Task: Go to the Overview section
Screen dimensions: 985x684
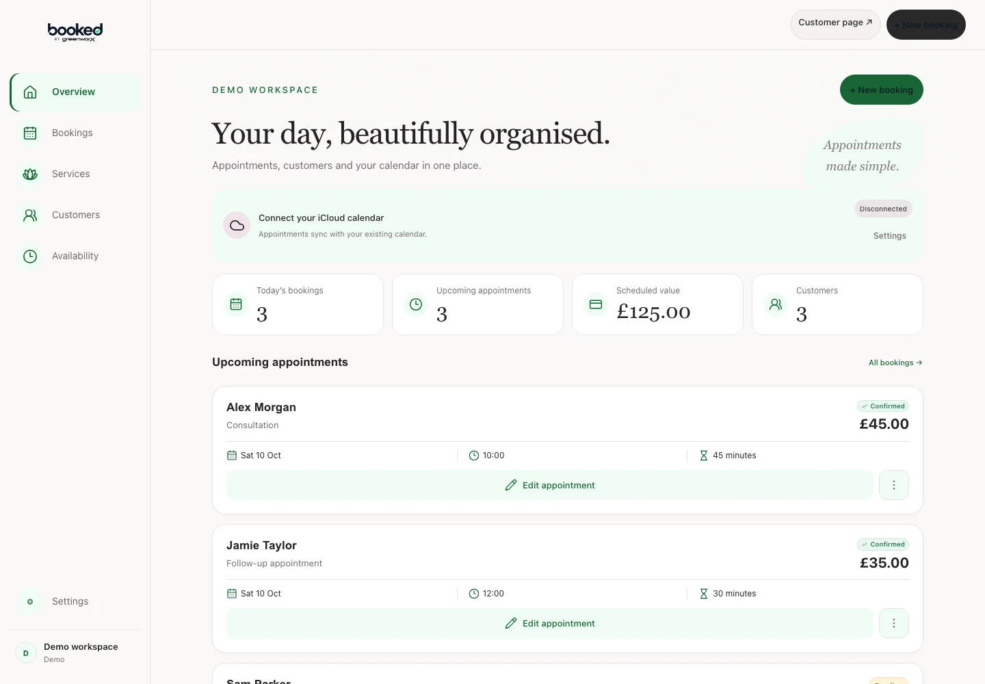Action: point(75,92)
